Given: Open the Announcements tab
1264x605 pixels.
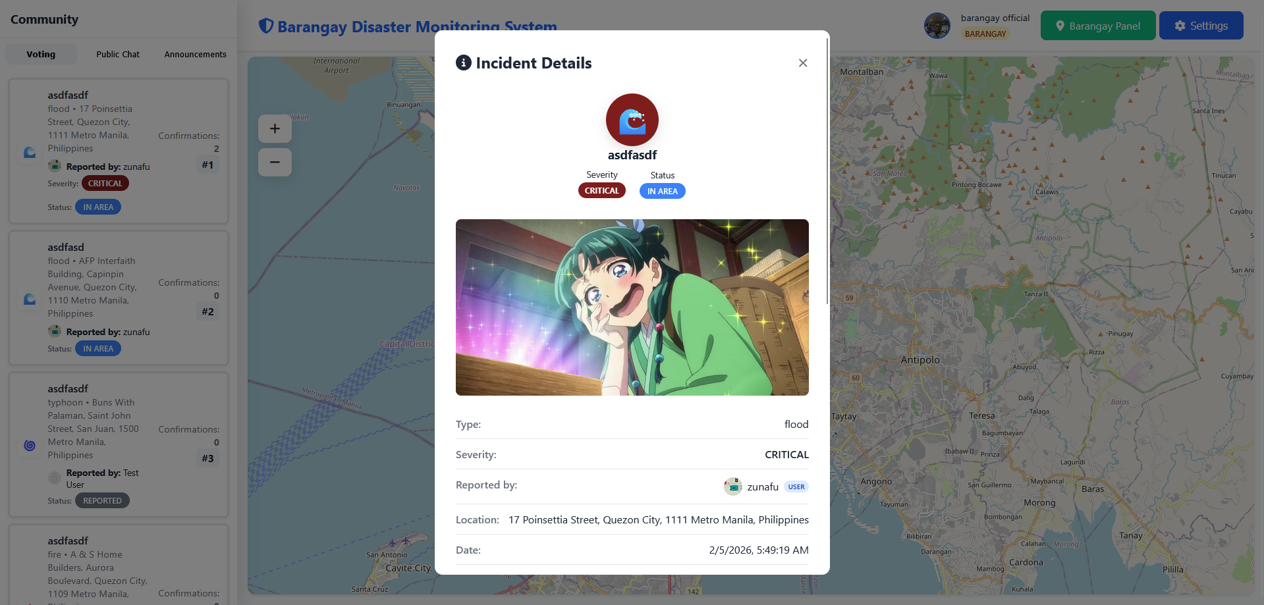Looking at the screenshot, I should click(x=195, y=54).
